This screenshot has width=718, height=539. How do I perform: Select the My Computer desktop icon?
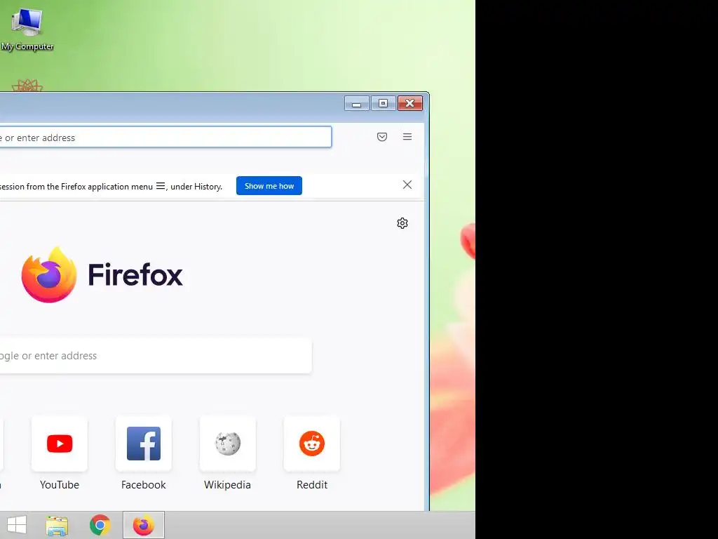27,28
